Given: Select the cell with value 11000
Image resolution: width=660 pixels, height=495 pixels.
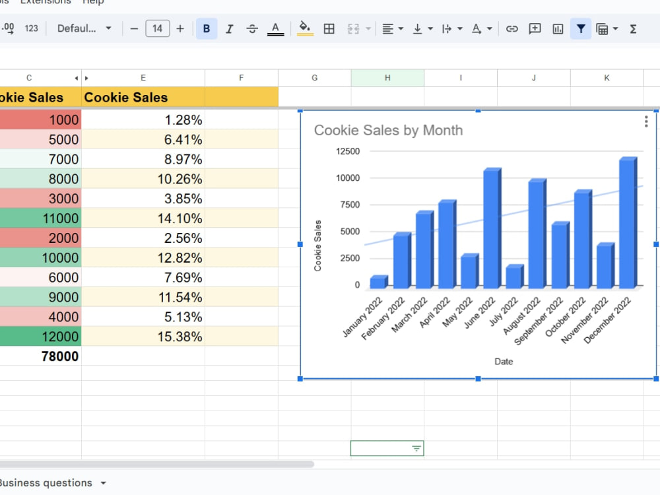Looking at the screenshot, I should (40, 218).
